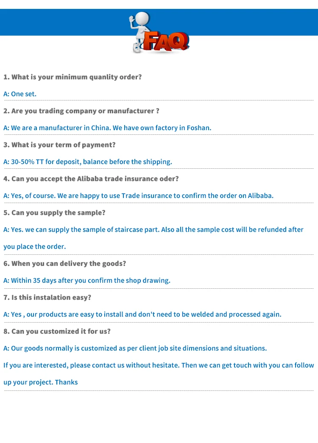Click the 30-50% TT deposit answer
The height and width of the screenshot is (443, 318).
pyautogui.click(x=88, y=162)
